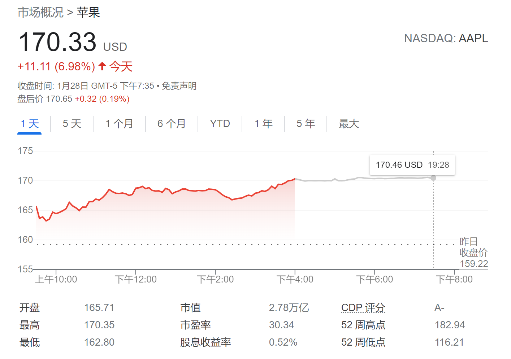Open the 1 个月 chart range
This screenshot has width=511, height=359.
click(x=119, y=124)
